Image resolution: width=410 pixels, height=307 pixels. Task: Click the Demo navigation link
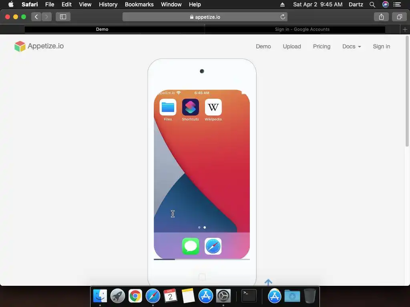pos(263,46)
